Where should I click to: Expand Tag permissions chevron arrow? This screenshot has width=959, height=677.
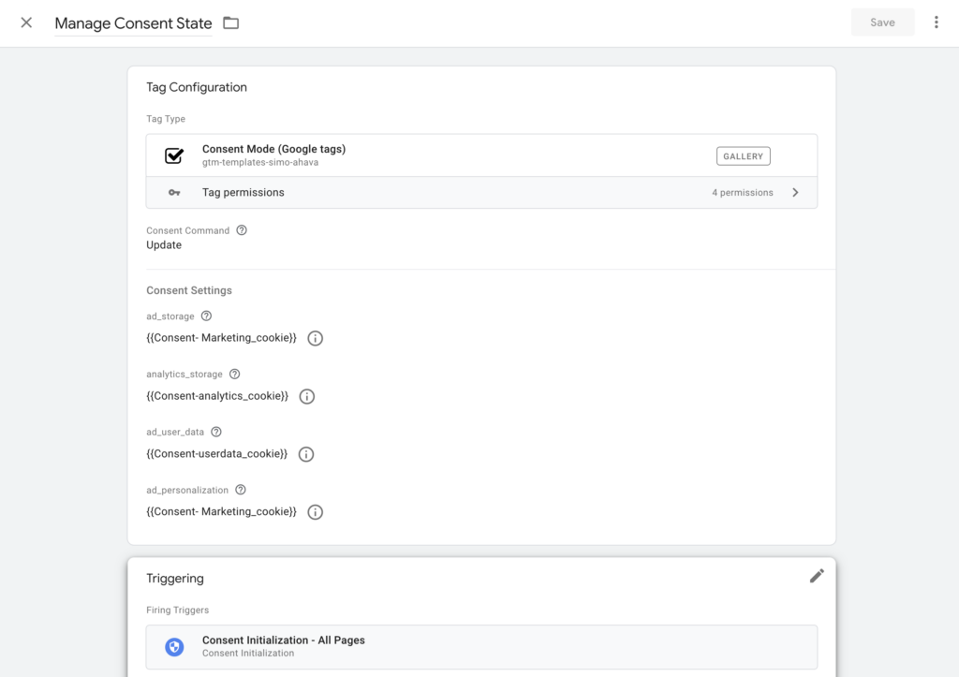(795, 193)
